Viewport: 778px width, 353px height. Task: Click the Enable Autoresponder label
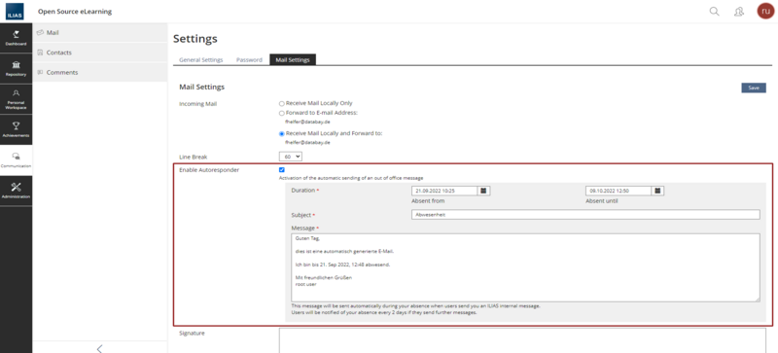point(209,170)
